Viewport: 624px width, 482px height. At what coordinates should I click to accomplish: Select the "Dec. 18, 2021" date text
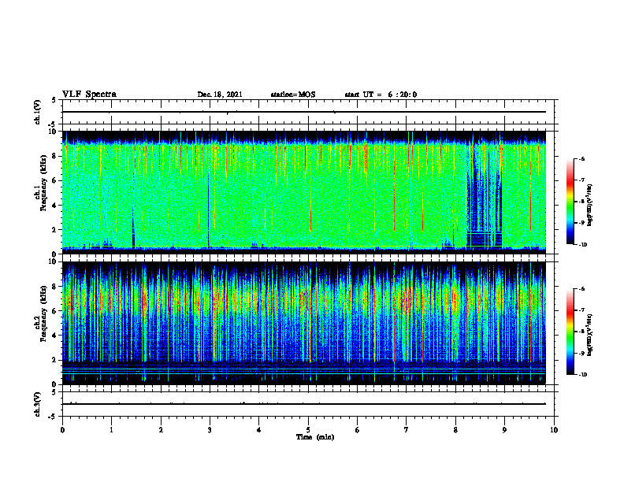220,95
